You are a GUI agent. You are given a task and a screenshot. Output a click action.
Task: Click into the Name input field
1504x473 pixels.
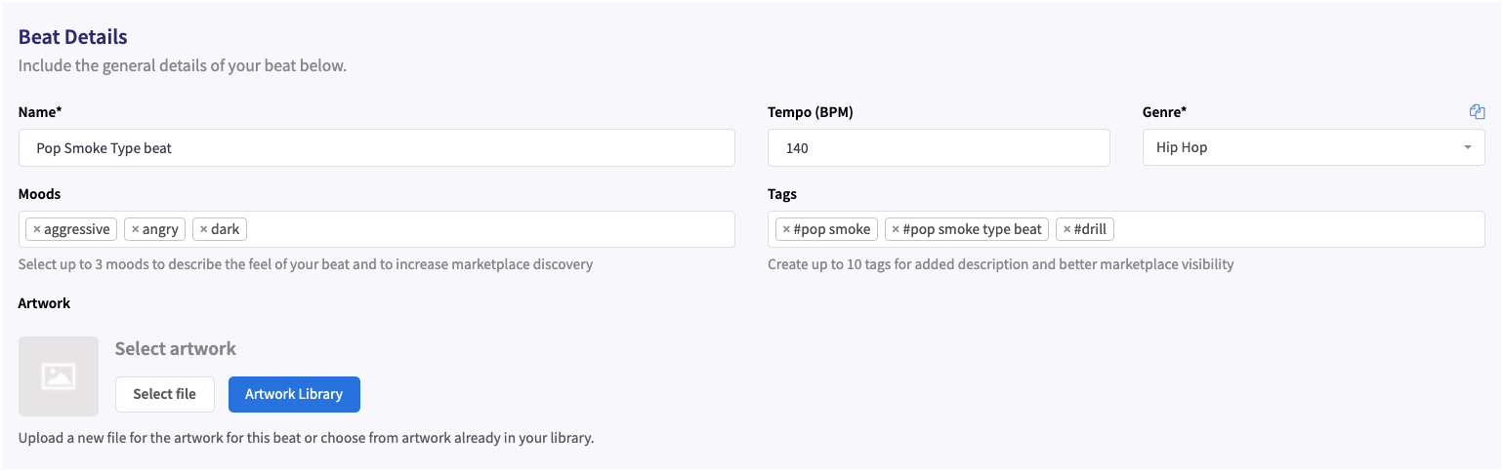(377, 147)
